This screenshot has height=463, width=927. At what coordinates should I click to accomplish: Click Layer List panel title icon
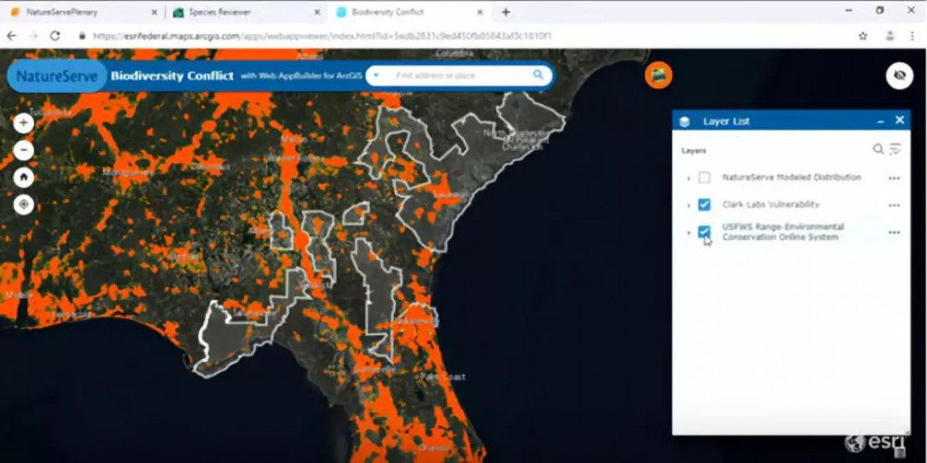coord(685,121)
